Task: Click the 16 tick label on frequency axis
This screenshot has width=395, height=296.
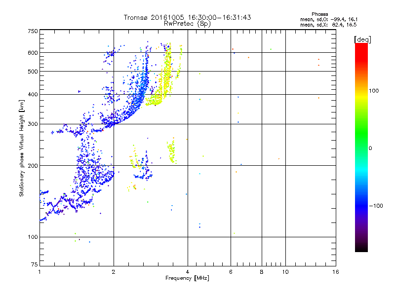Action: [x=336, y=272]
